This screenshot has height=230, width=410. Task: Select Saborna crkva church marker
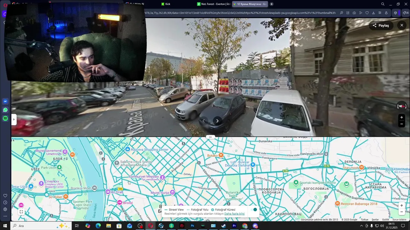tap(117, 163)
